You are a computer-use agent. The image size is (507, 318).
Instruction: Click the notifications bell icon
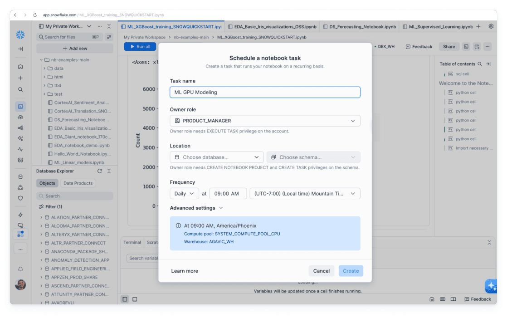(x=20, y=269)
